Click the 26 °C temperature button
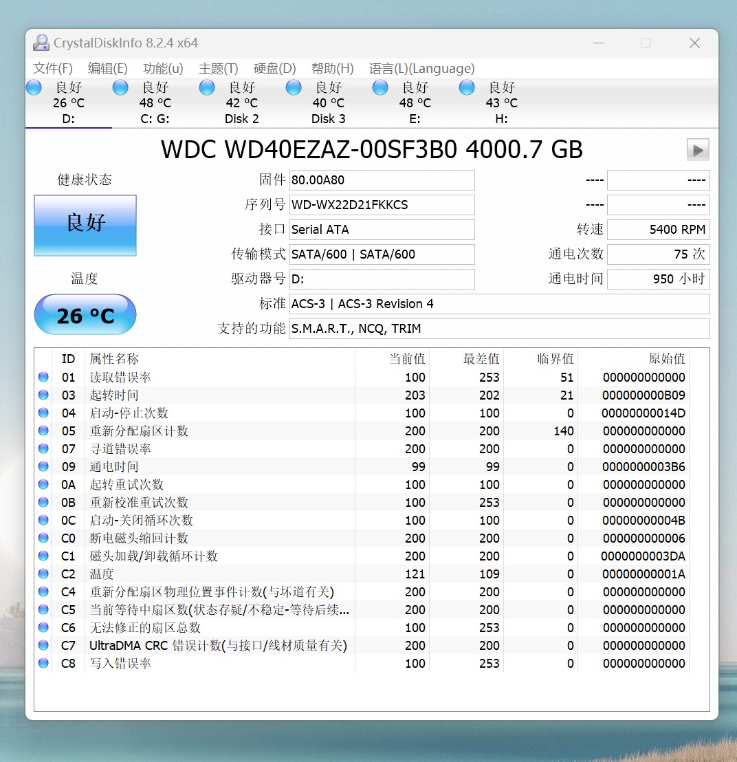 [85, 314]
